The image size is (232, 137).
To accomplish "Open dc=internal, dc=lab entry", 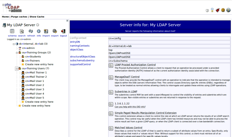I will (x=33, y=44).
